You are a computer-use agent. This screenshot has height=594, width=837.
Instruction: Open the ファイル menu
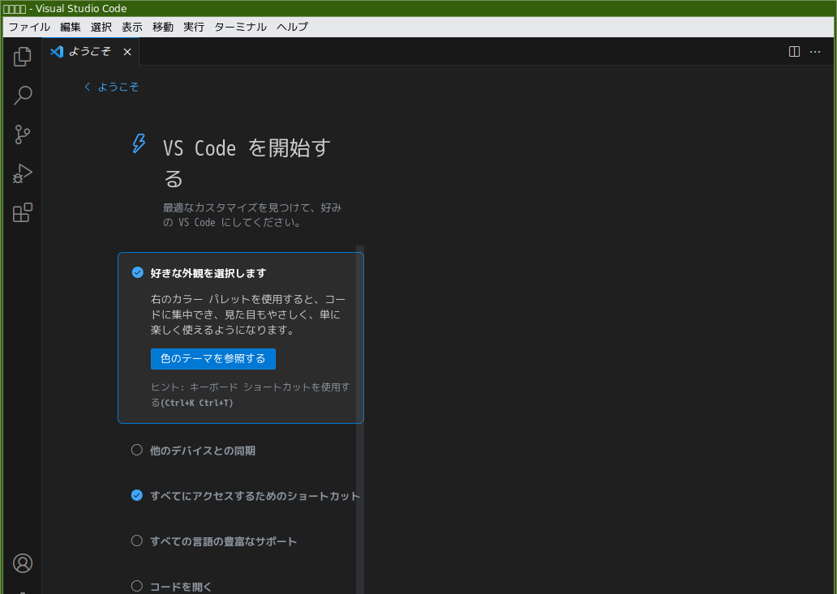pos(29,27)
